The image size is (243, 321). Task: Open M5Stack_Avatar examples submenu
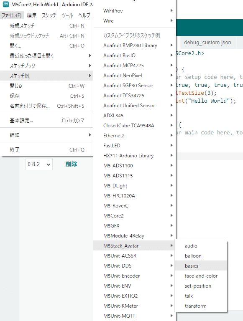point(135,246)
